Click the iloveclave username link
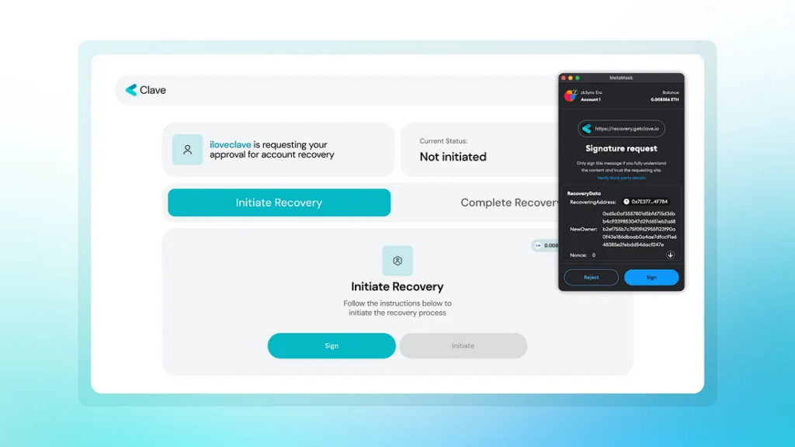 point(230,145)
